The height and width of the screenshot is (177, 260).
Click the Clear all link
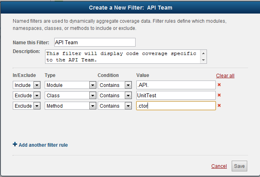coord(225,75)
